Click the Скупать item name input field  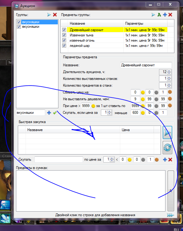click(59, 159)
